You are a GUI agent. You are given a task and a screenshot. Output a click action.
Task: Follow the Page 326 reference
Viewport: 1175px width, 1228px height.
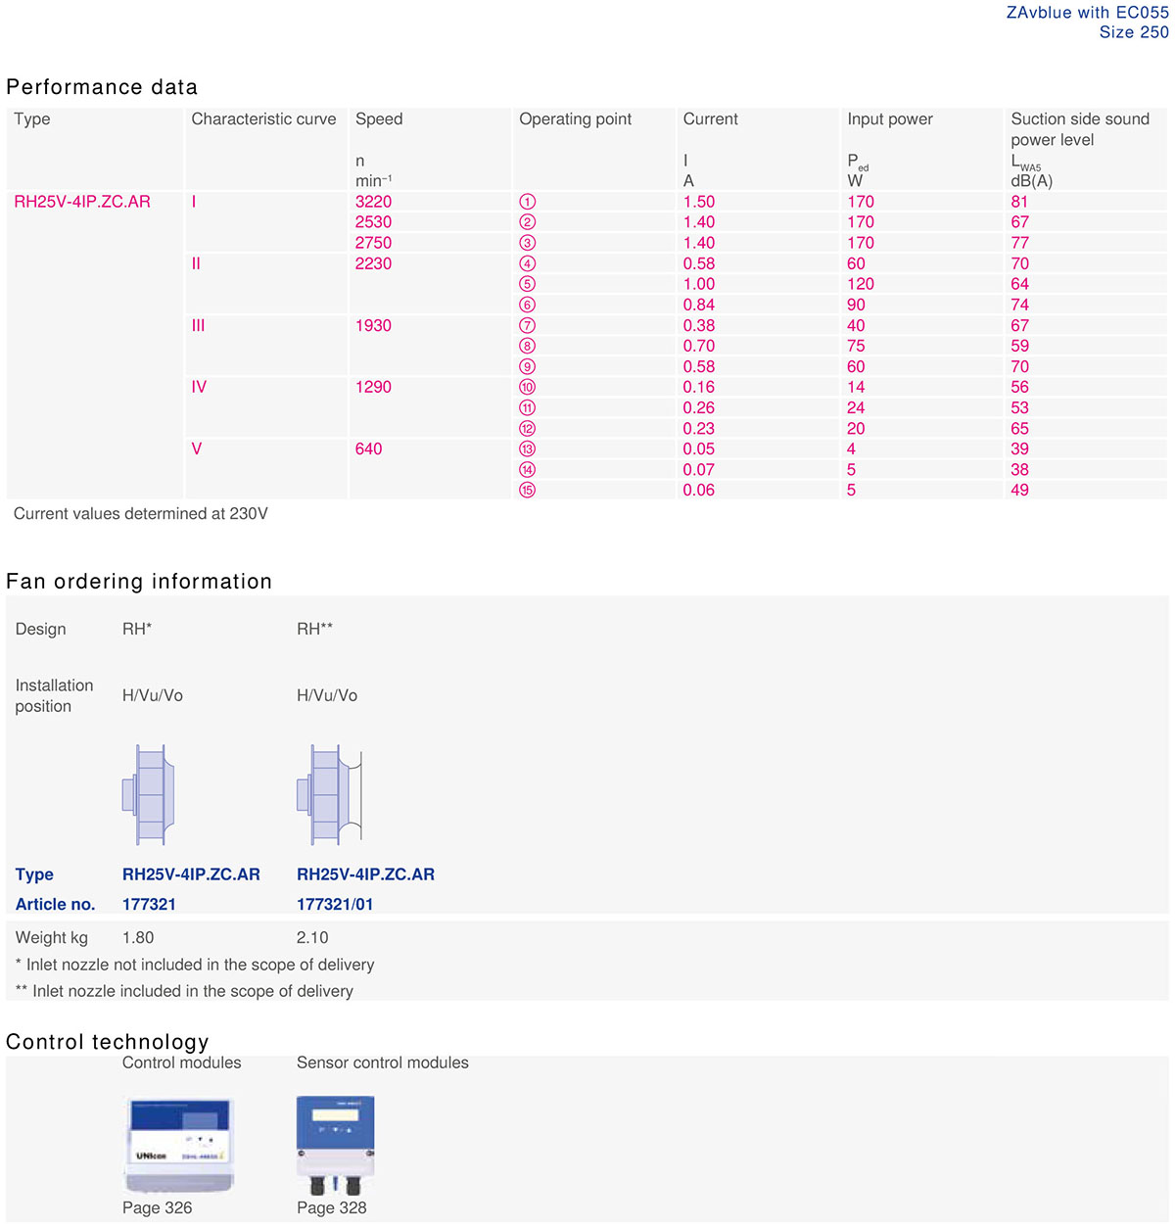pos(157,1207)
